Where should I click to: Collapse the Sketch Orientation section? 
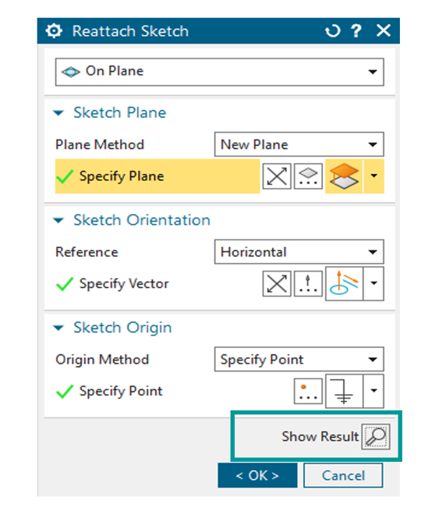(x=58, y=221)
